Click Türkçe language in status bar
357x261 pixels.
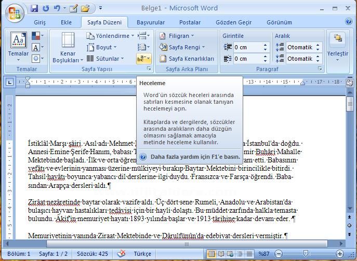[142, 254]
